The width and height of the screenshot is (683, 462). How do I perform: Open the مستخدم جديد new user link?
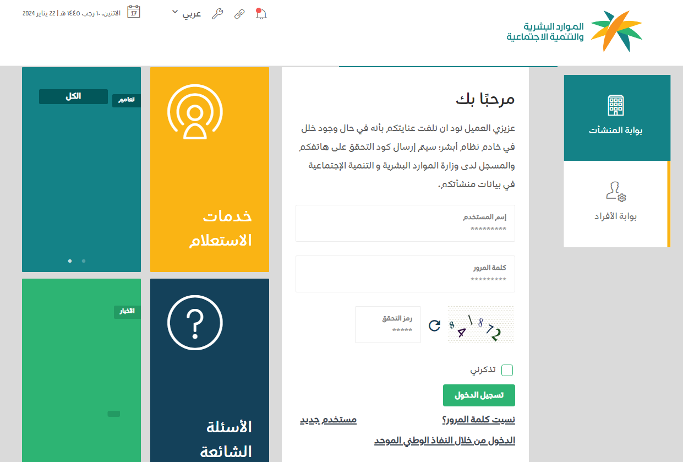point(328,420)
